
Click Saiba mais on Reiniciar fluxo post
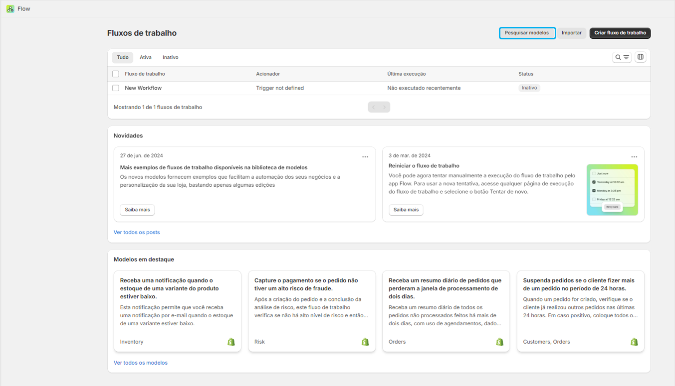pyautogui.click(x=406, y=210)
